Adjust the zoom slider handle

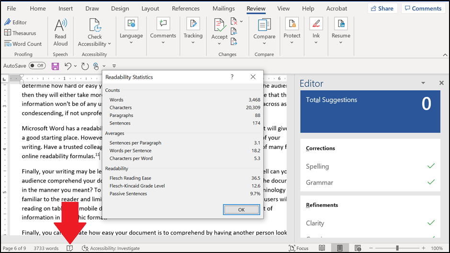[x=397, y=248]
